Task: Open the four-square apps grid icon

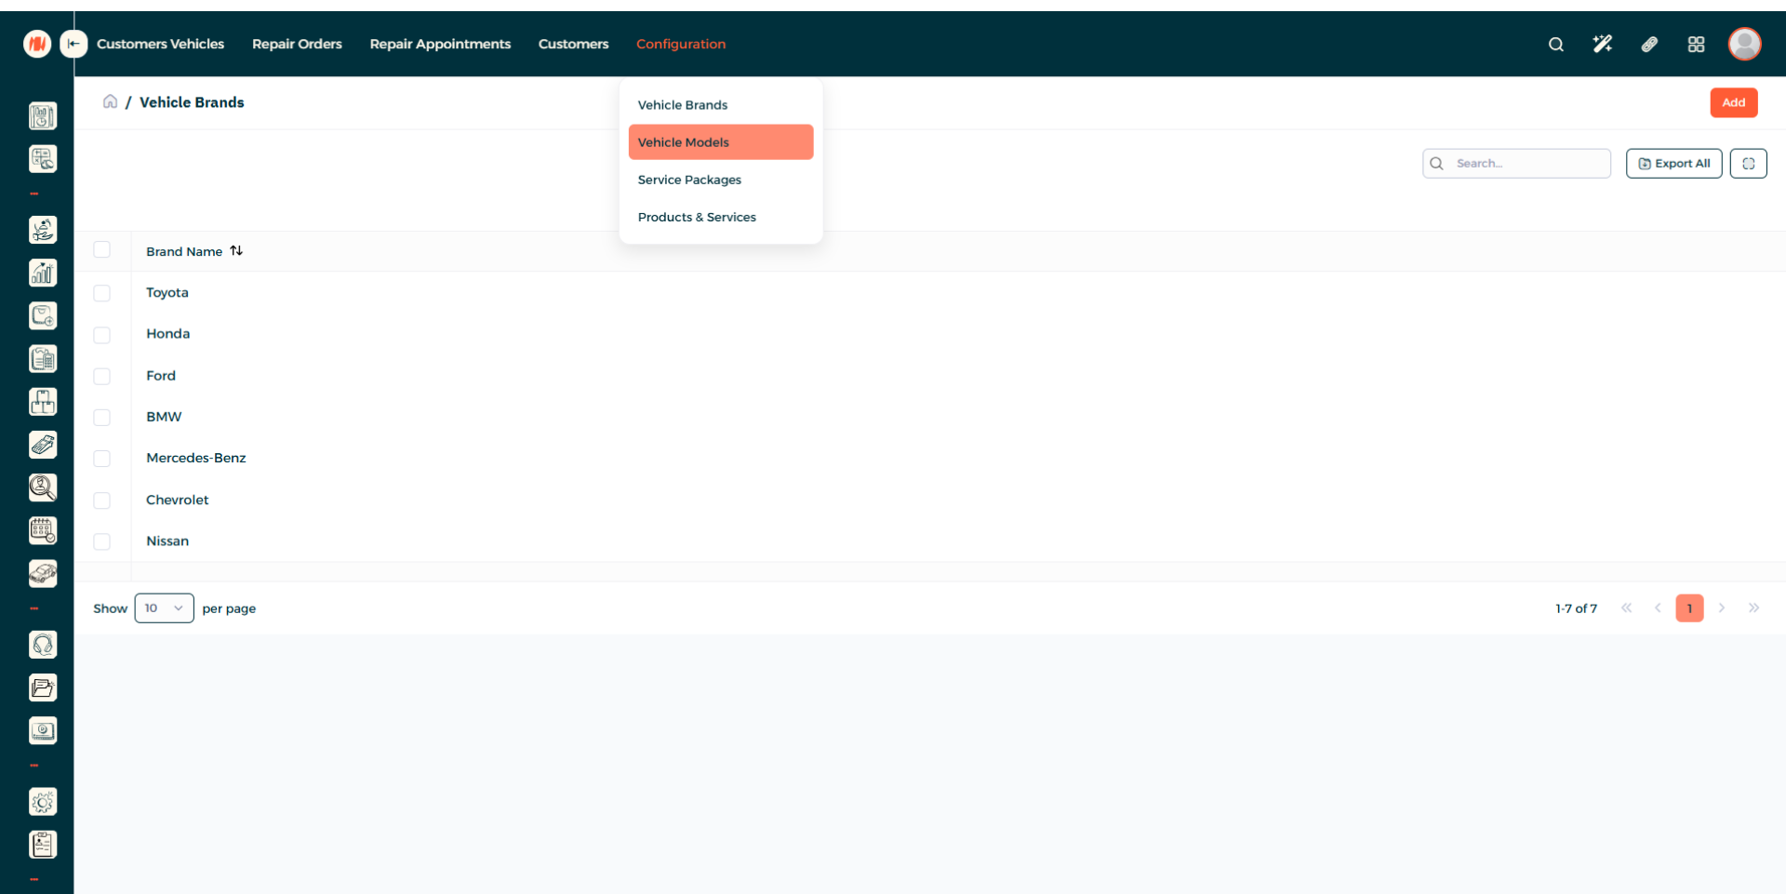Action: 1696,44
